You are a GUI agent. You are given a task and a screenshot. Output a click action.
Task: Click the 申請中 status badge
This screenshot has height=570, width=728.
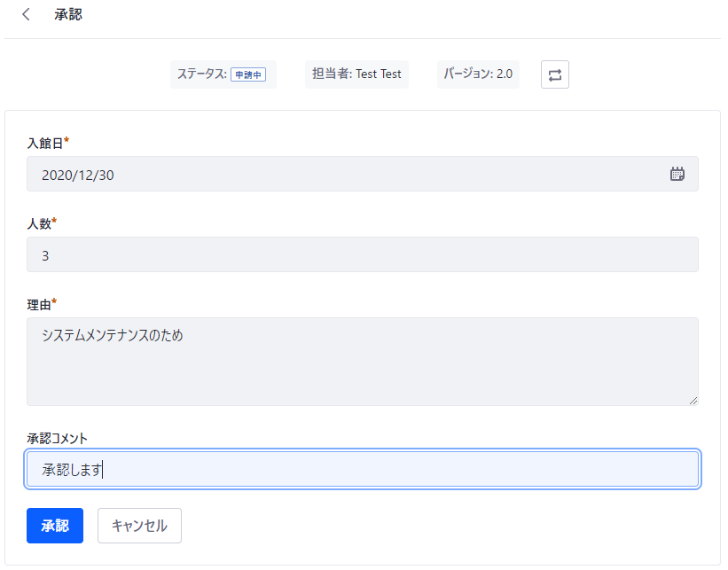click(x=248, y=74)
